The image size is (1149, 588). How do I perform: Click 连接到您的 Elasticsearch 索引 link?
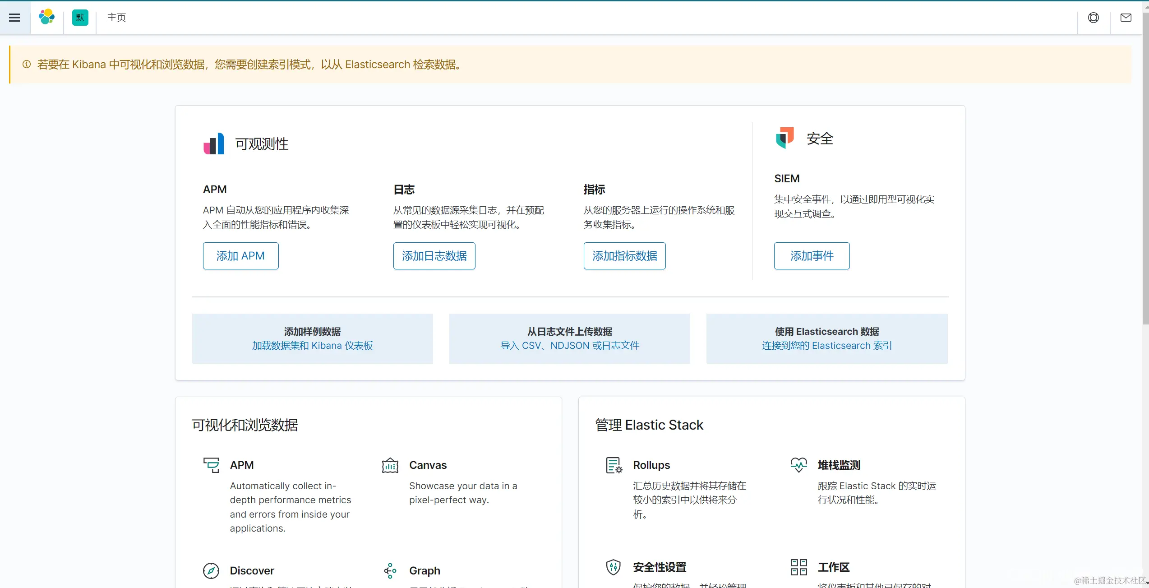pos(826,345)
